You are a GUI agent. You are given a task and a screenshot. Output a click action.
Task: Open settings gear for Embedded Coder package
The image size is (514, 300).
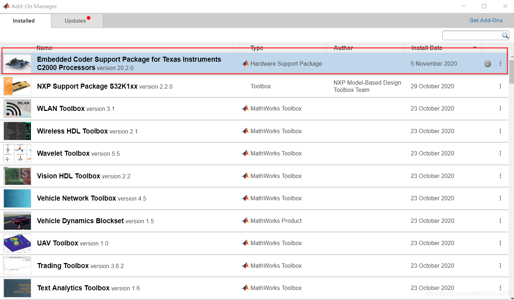(x=487, y=64)
